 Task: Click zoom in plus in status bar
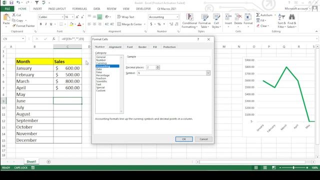click(307, 167)
